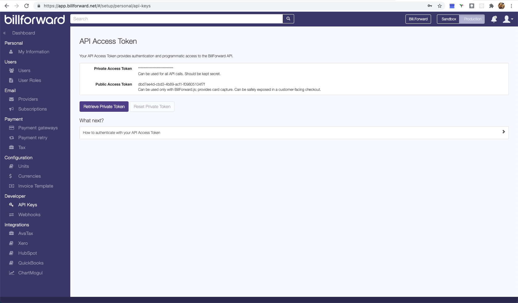The width and height of the screenshot is (518, 303).
Task: Open My Information in the sidebar
Action: [34, 52]
